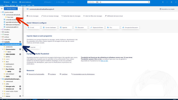Screen dimensions: 178x100
Task: Choose the Espace de fichiers setup card
Action: pos(97,27)
